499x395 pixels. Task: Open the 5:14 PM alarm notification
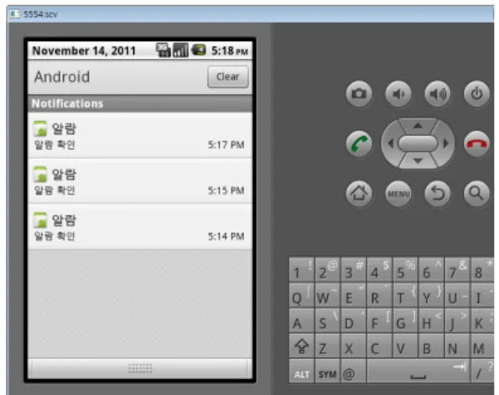click(140, 227)
